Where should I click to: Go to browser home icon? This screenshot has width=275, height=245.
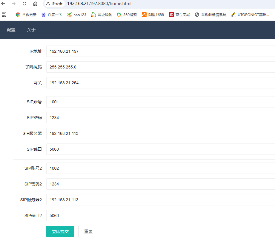(35, 4)
